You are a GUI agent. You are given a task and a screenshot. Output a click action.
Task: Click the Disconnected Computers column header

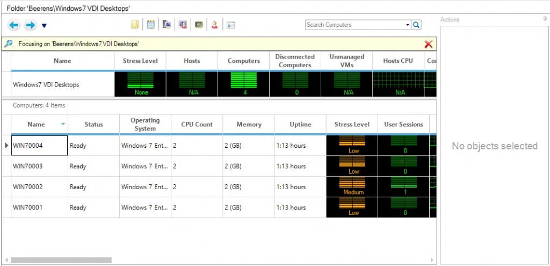[x=295, y=61]
